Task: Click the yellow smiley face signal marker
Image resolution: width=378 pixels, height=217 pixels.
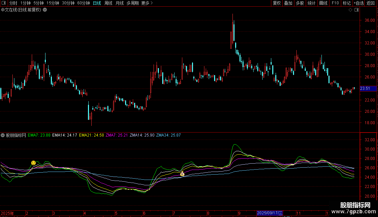Action: pos(33,163)
